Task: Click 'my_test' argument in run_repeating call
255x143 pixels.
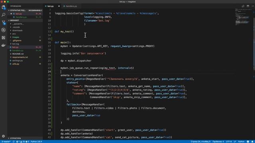Action: point(110,68)
